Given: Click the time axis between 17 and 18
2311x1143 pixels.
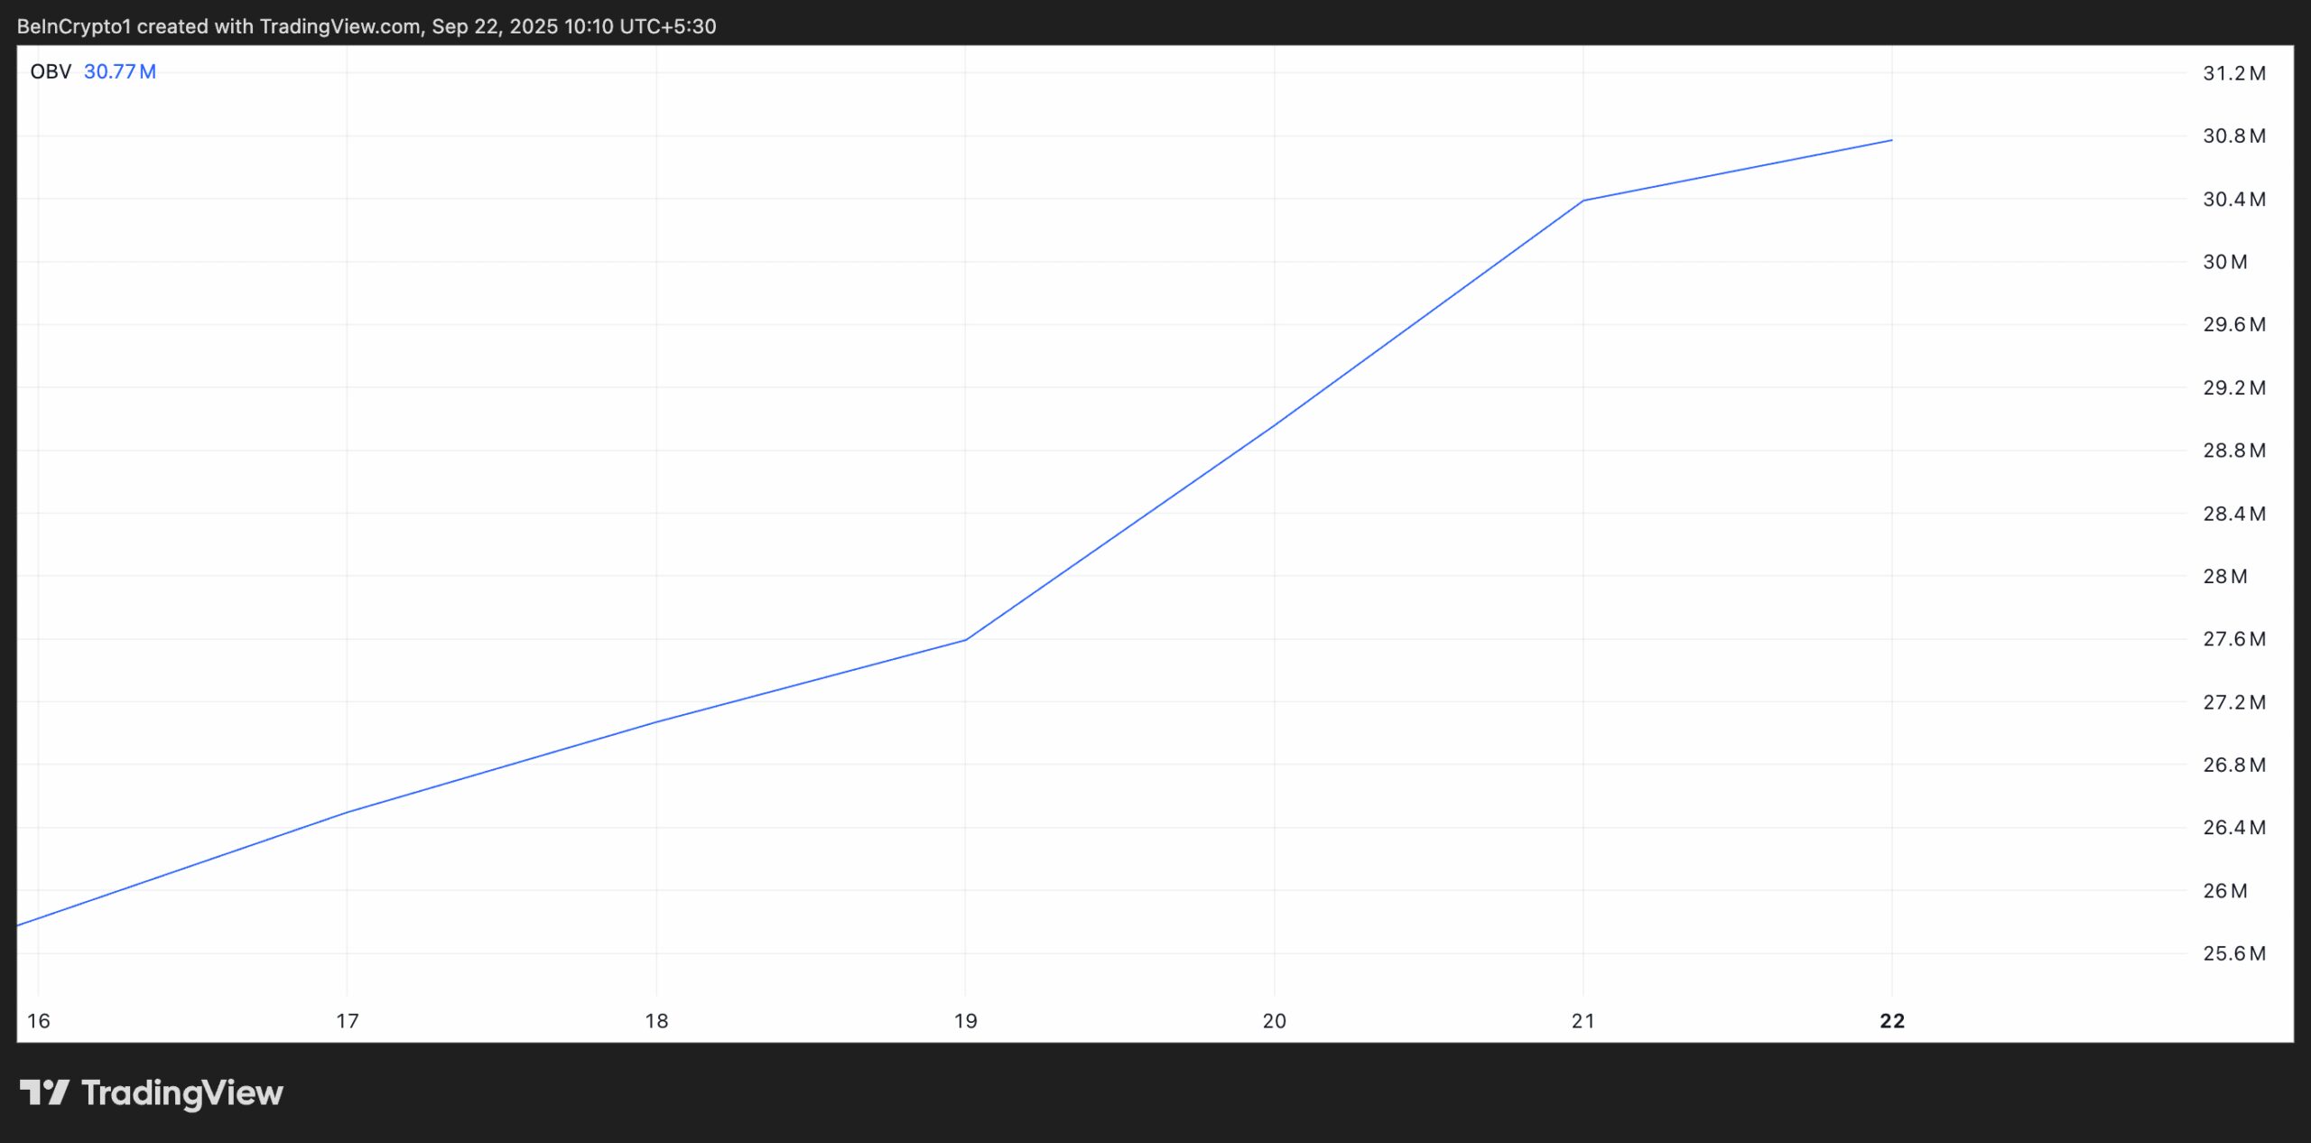Looking at the screenshot, I should tap(501, 1022).
